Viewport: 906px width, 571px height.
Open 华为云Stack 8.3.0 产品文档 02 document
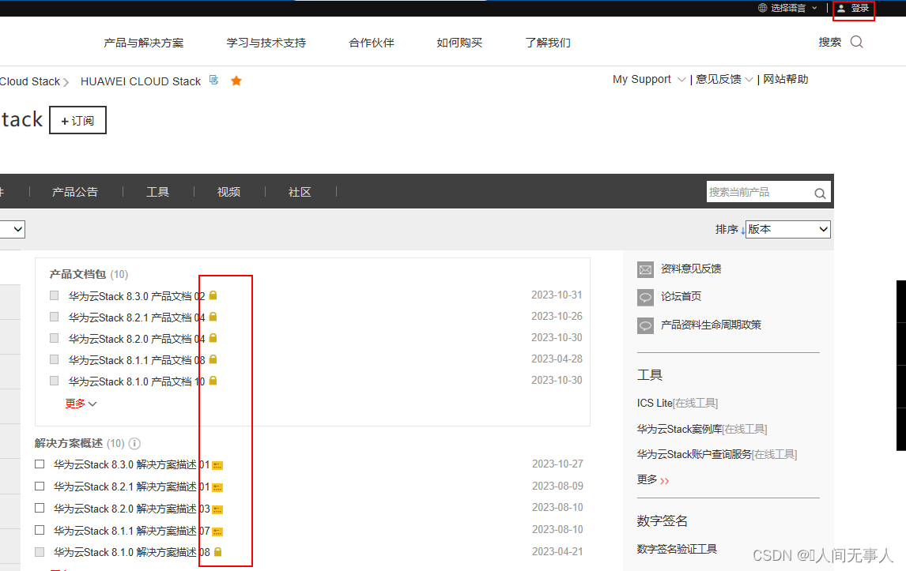(x=136, y=296)
